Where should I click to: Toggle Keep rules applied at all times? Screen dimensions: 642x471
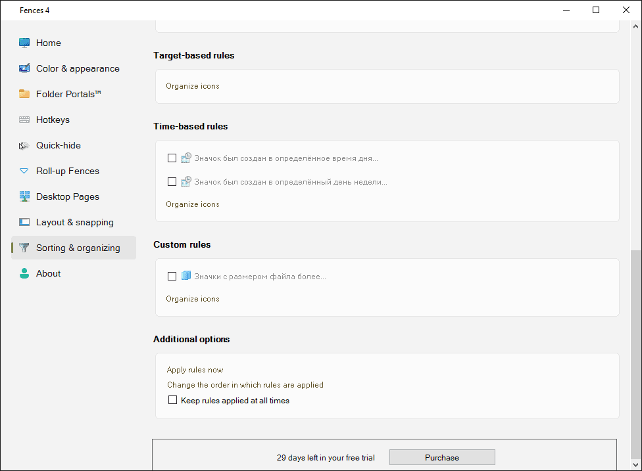pyautogui.click(x=173, y=400)
